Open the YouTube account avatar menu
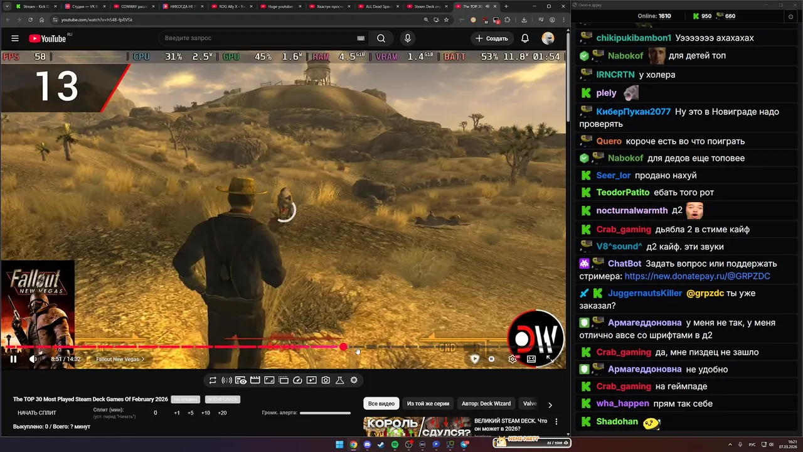The width and height of the screenshot is (803, 452). 548,38
